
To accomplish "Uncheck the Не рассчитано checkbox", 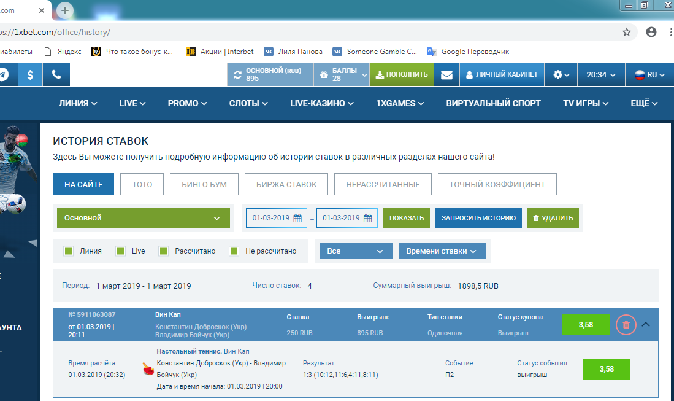I will [x=234, y=251].
